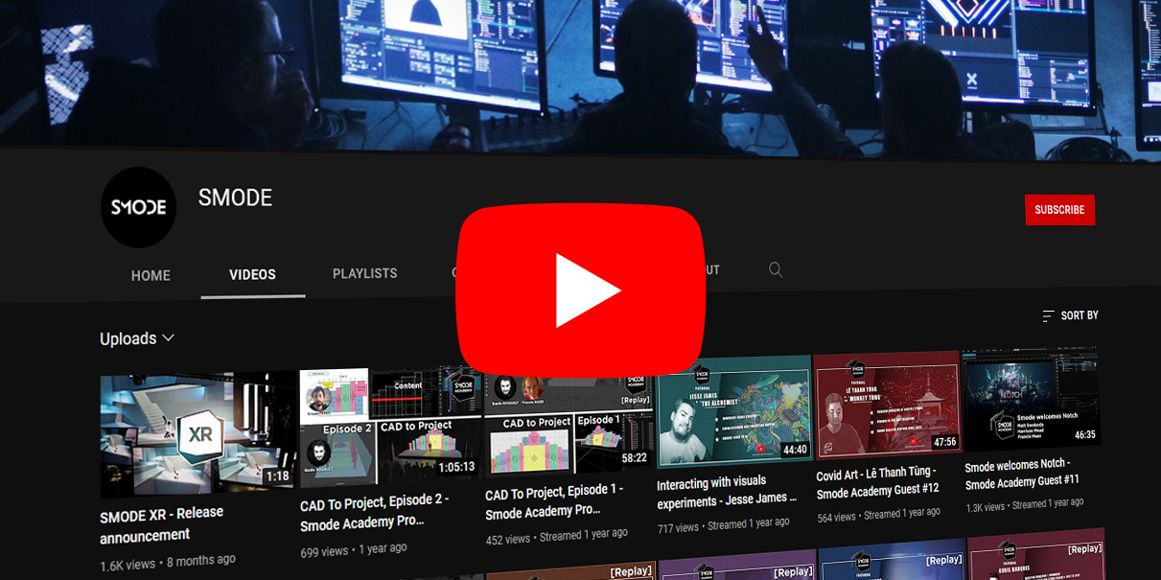Open the SMODE XR release announcement thumbnail
The width and height of the screenshot is (1161, 580).
pyautogui.click(x=197, y=434)
